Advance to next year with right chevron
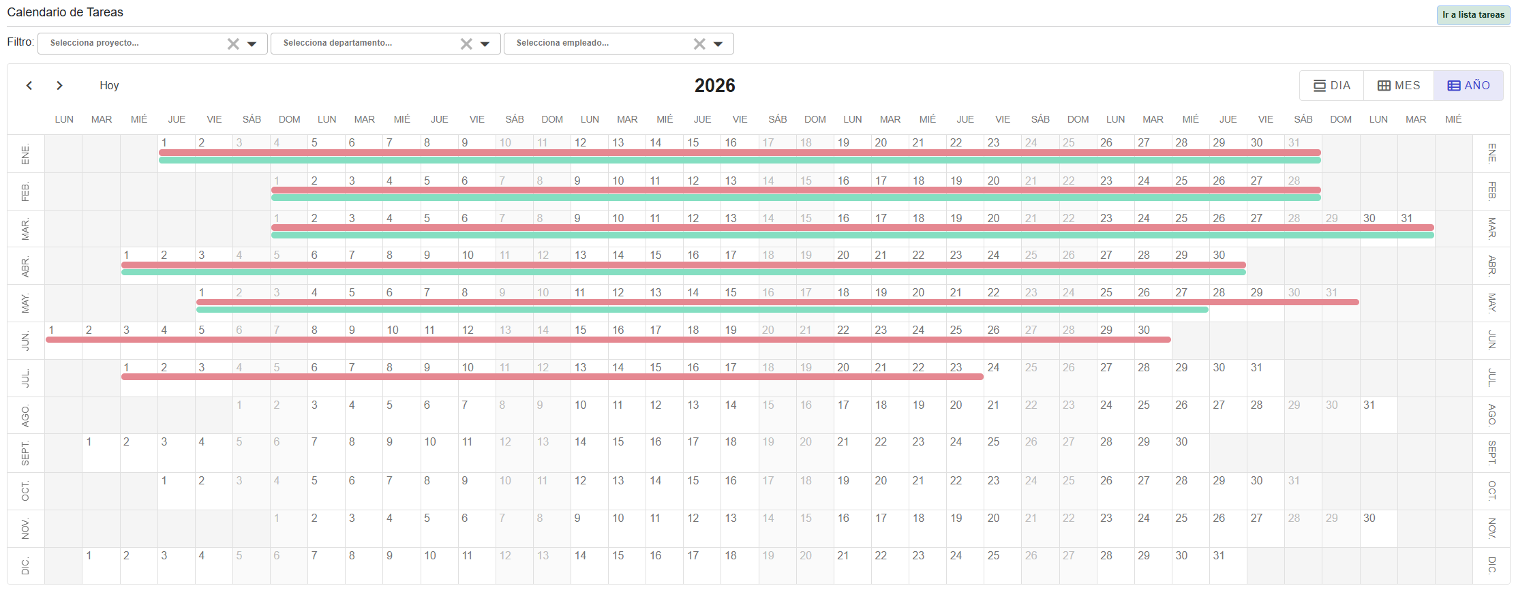The height and width of the screenshot is (590, 1516). [59, 85]
